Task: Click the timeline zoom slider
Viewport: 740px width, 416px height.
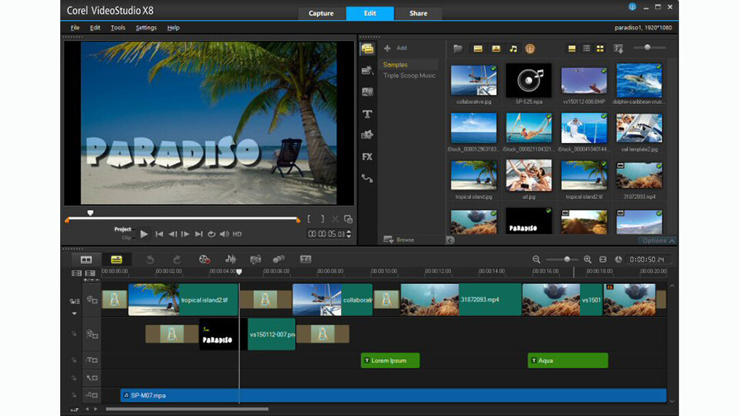Action: pos(567,259)
